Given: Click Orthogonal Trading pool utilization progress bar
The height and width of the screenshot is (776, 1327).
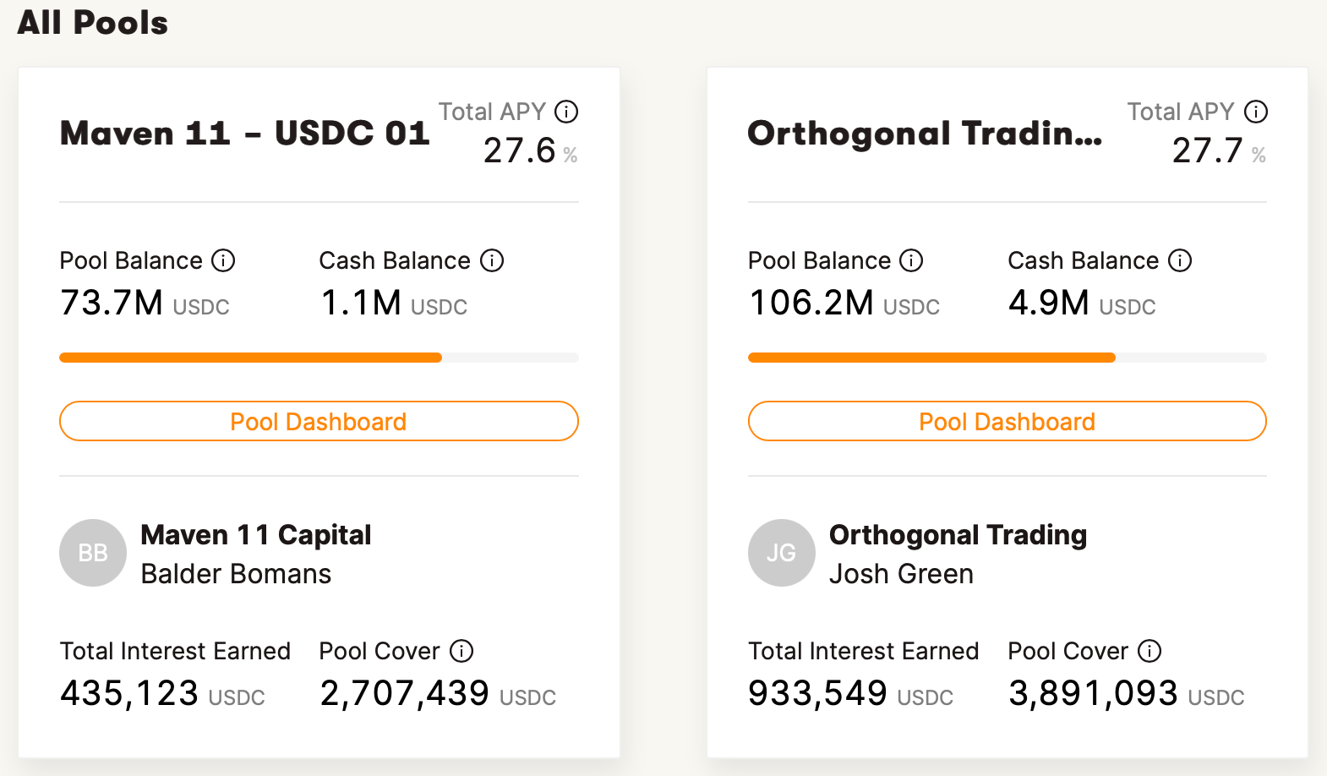Looking at the screenshot, I should tap(1007, 358).
